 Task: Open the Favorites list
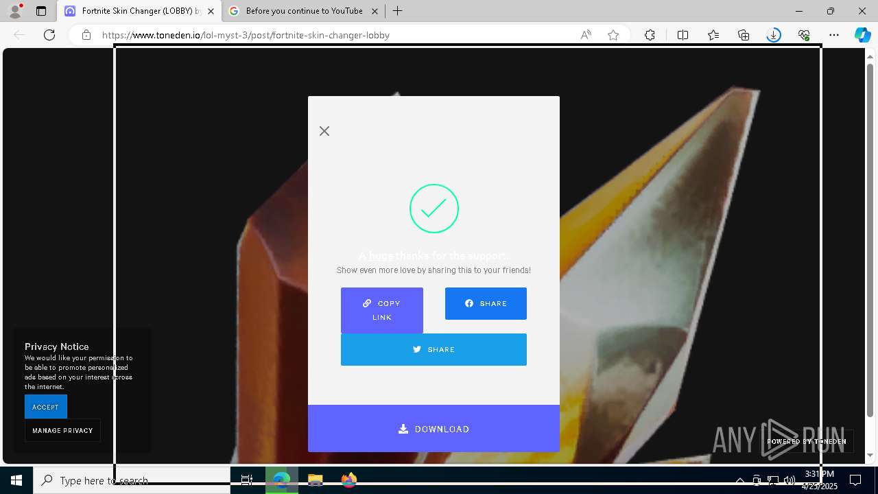(713, 35)
